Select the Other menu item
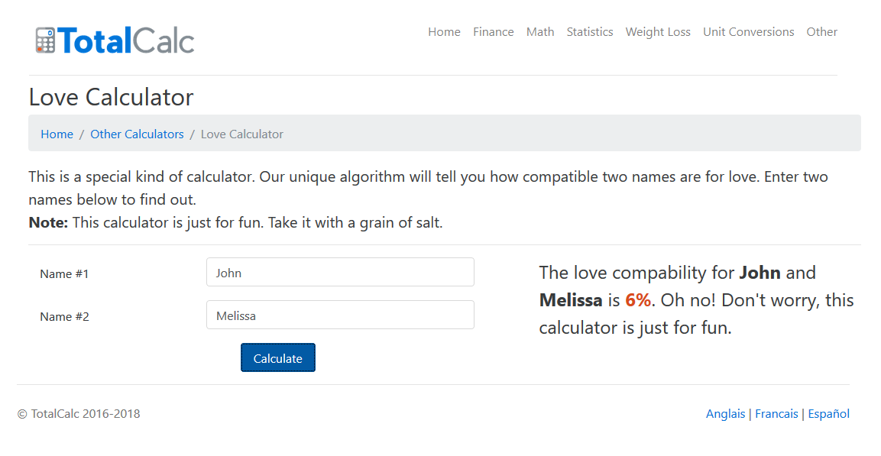Viewport: 881px width, 456px height. 821,31
